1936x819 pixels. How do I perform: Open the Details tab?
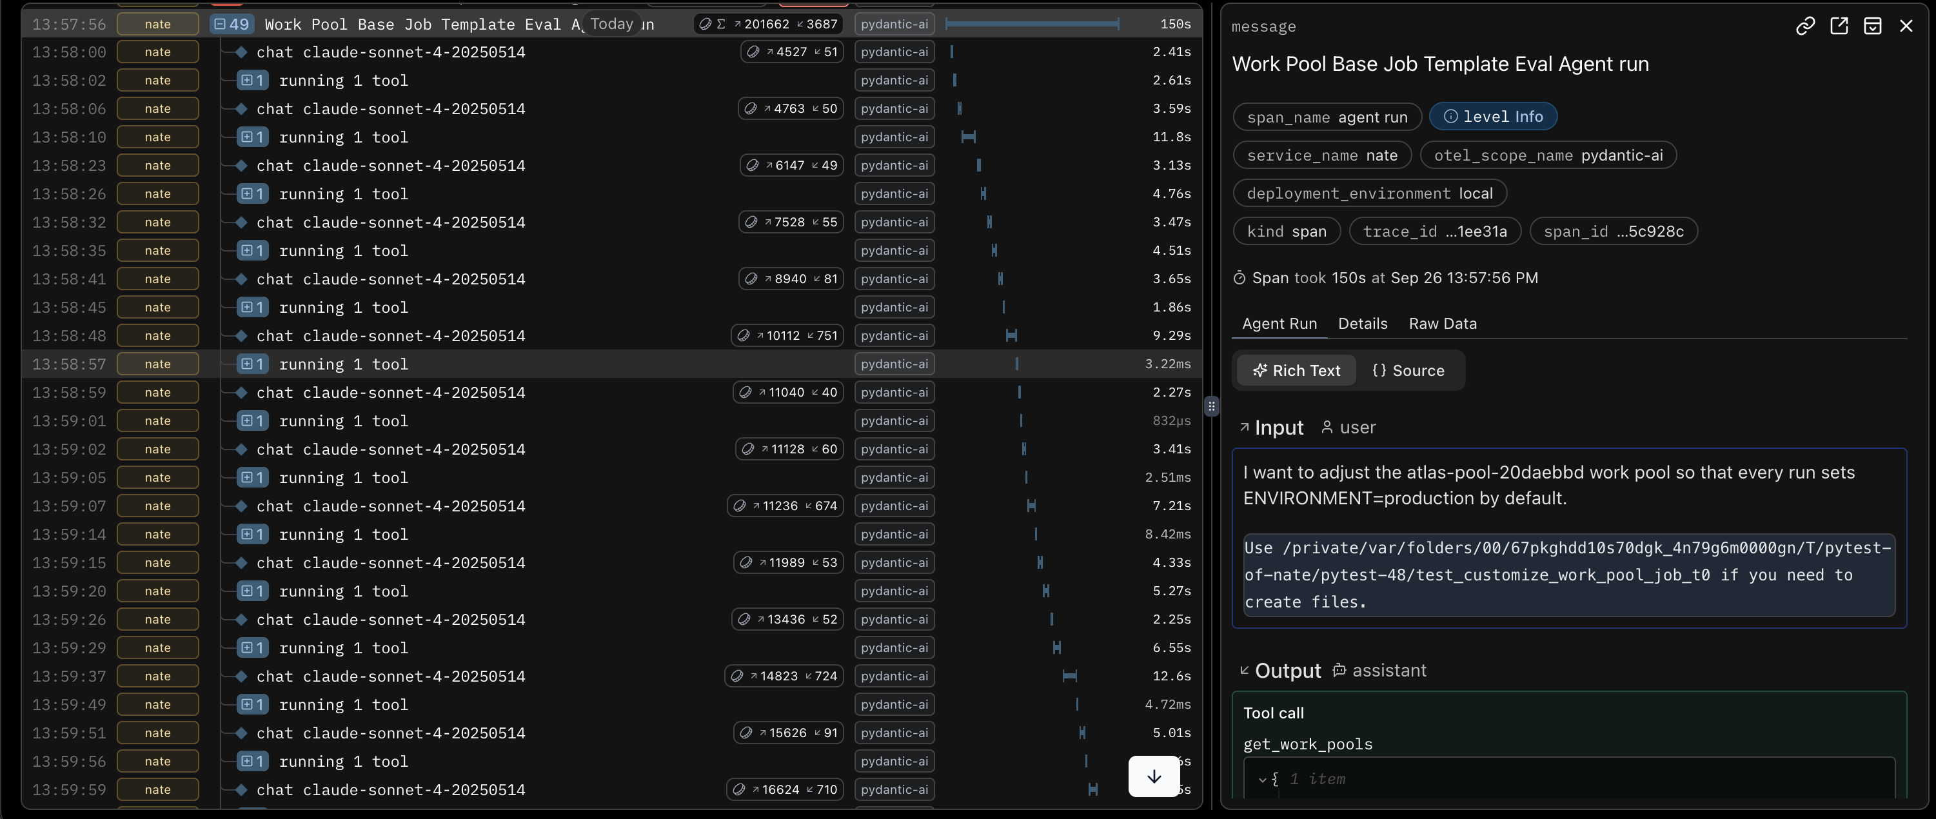pos(1363,324)
